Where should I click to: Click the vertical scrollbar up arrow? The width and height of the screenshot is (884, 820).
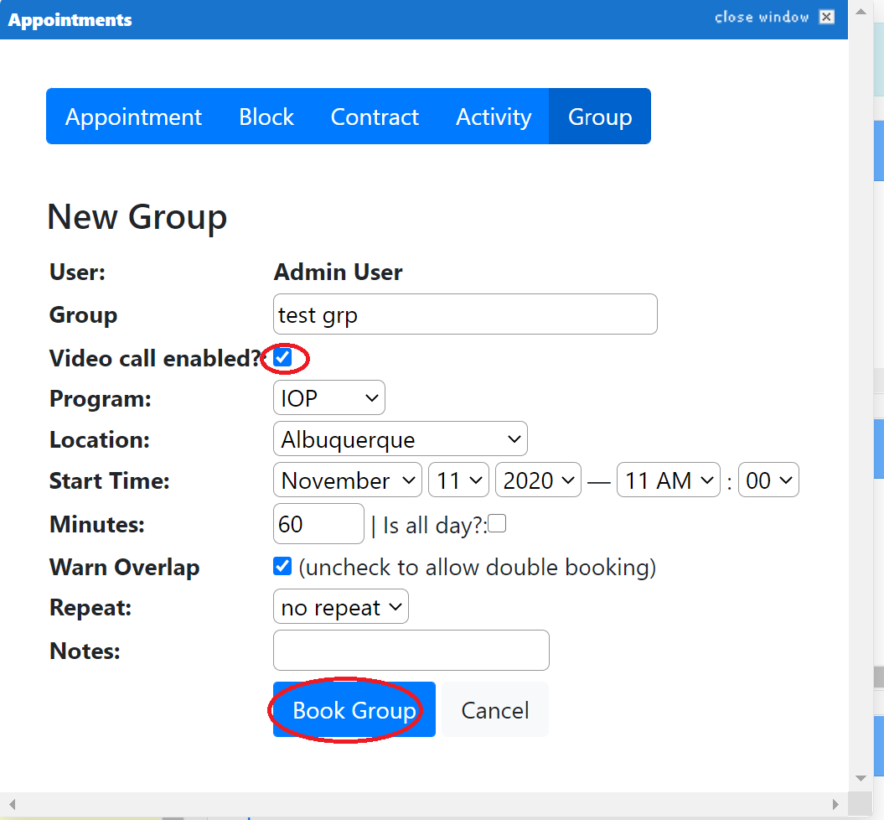click(x=861, y=12)
